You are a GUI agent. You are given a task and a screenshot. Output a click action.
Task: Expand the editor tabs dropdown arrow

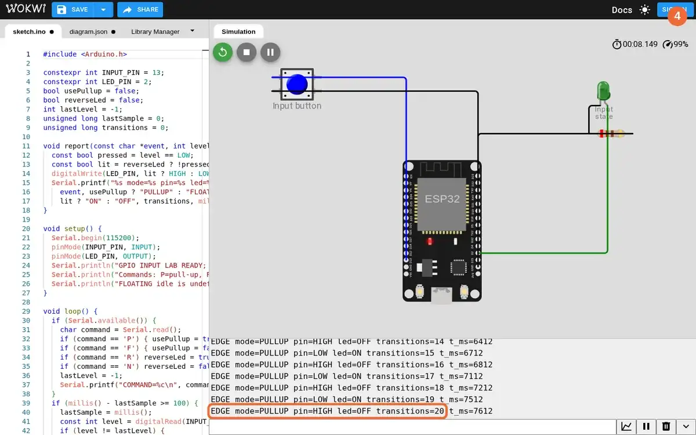pos(193,31)
